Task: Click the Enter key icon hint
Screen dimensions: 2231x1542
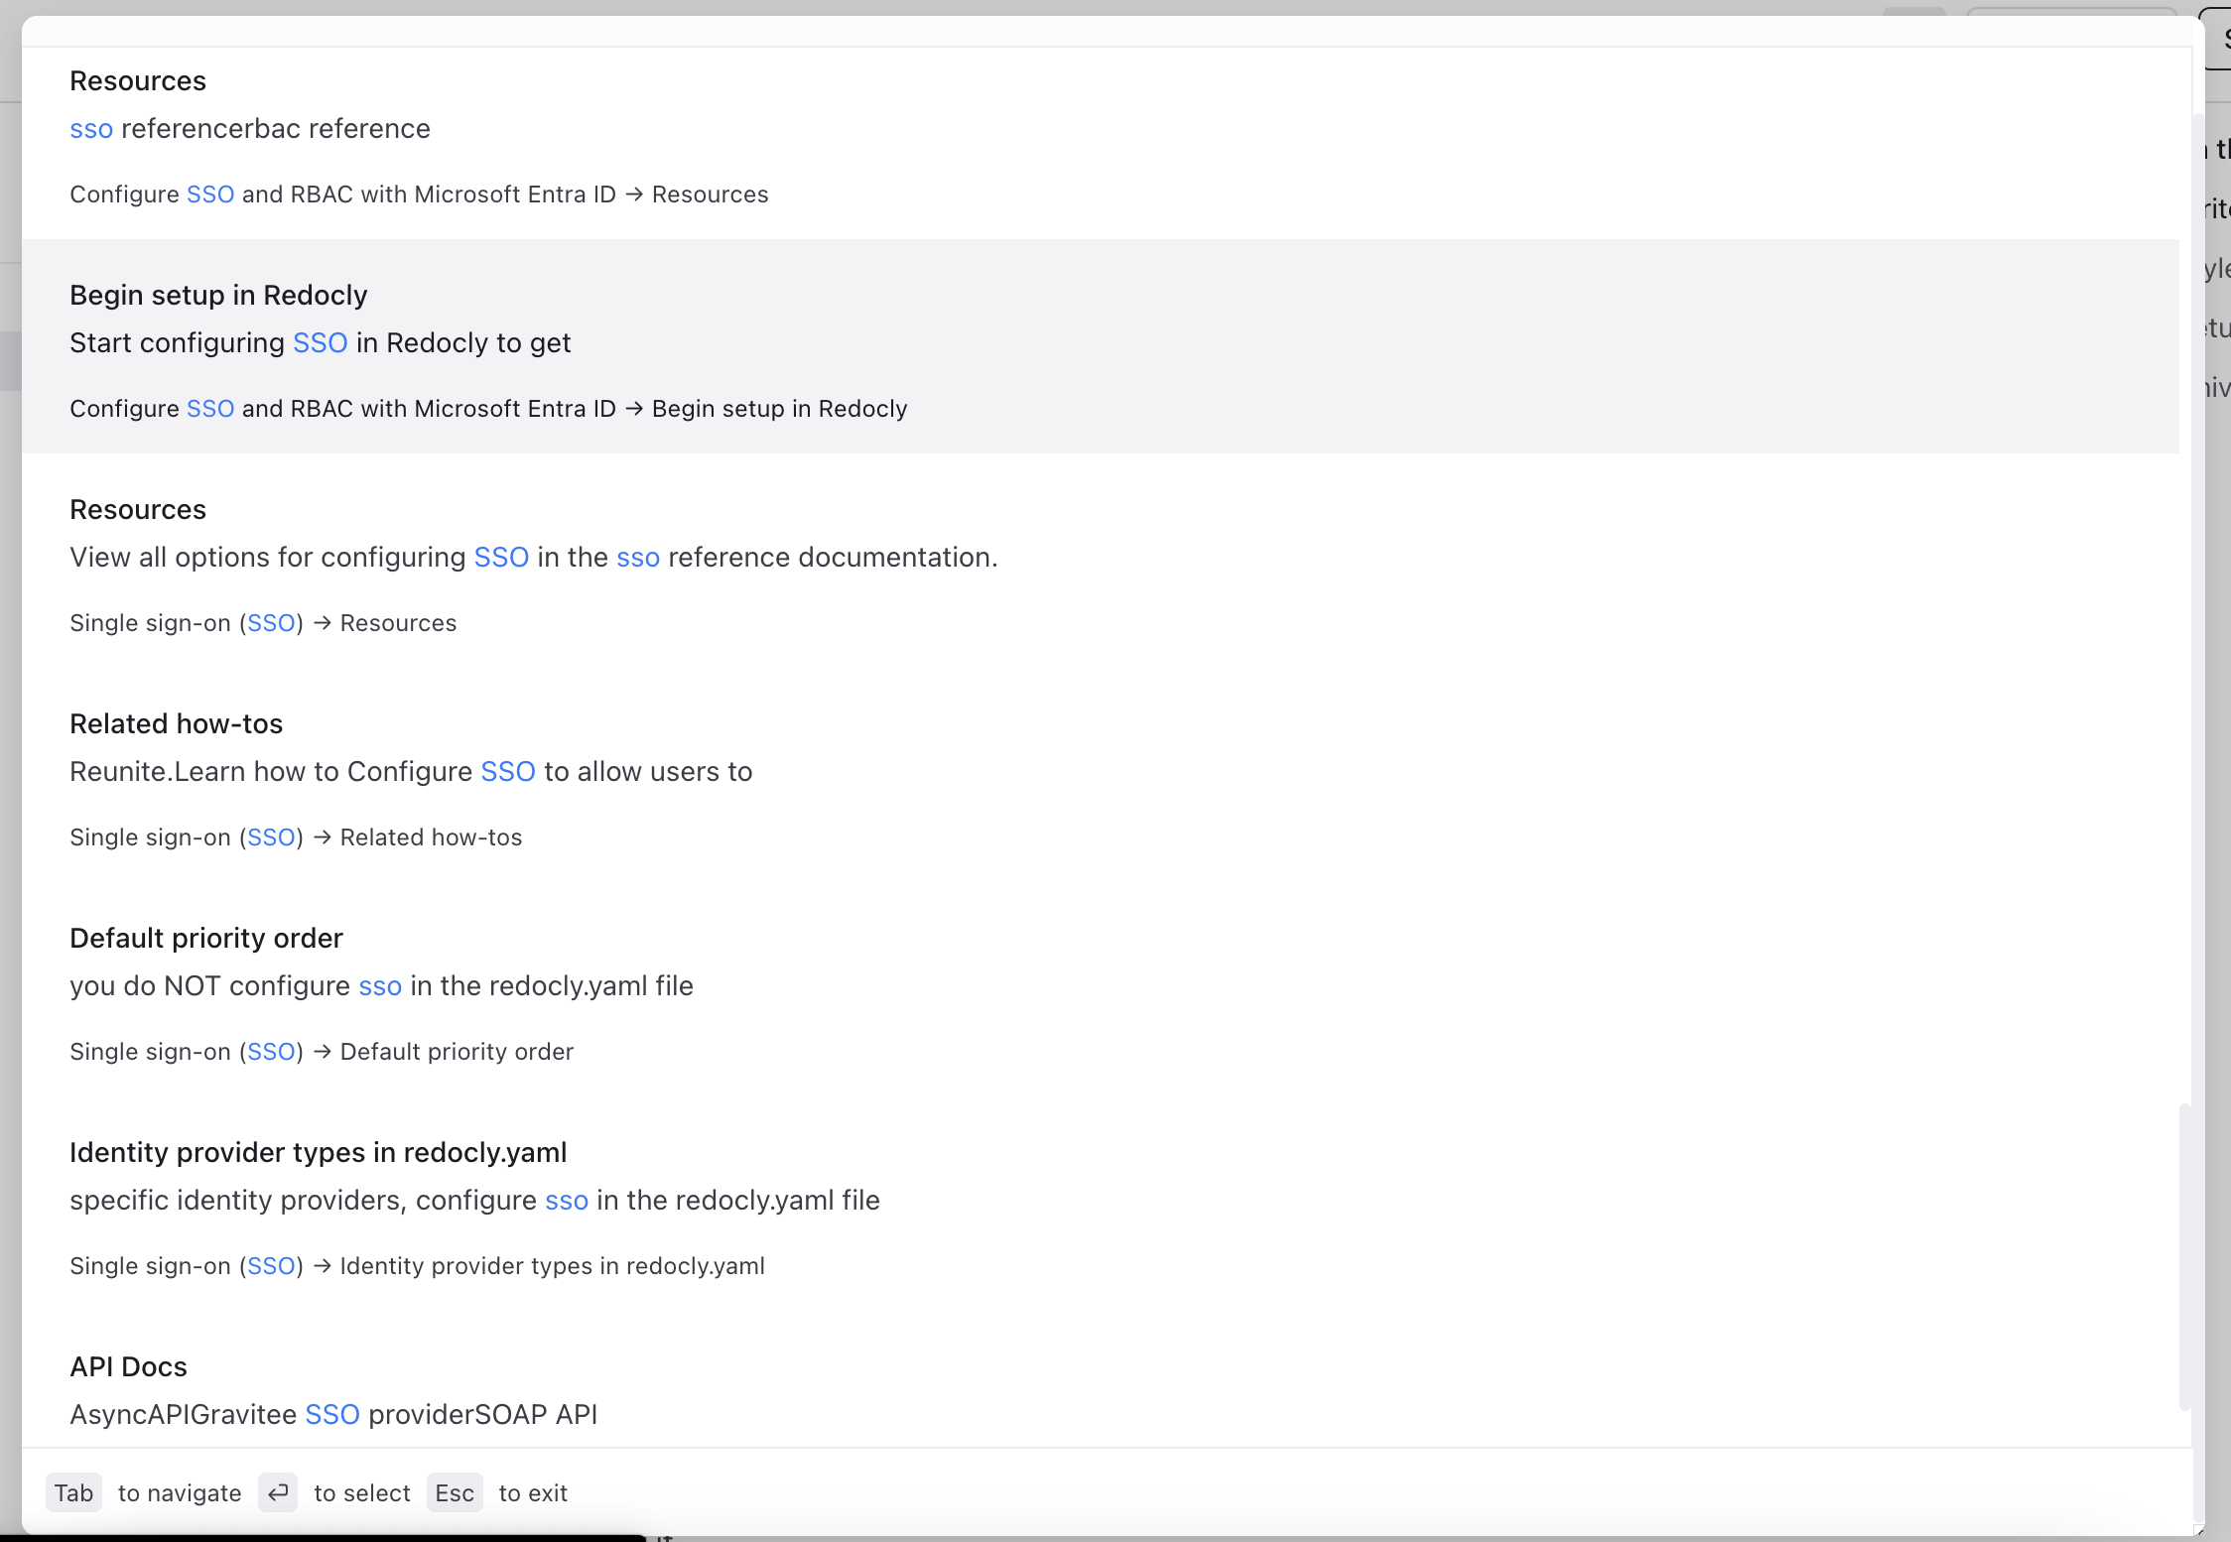Action: [278, 1493]
